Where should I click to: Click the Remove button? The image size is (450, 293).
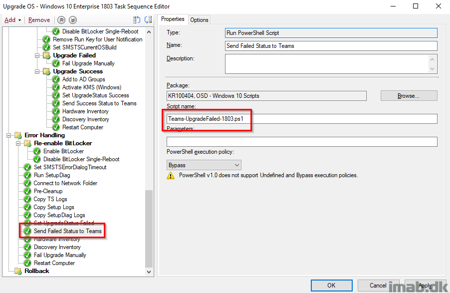(39, 20)
